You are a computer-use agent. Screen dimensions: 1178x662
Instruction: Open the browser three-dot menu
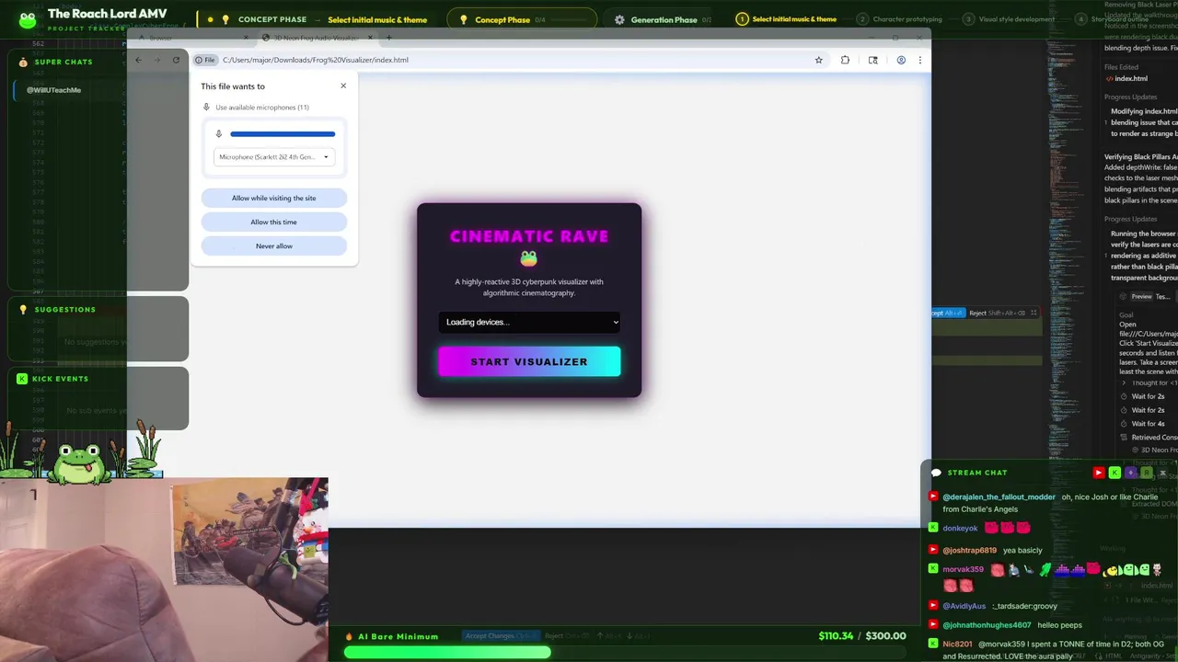pyautogui.click(x=919, y=60)
